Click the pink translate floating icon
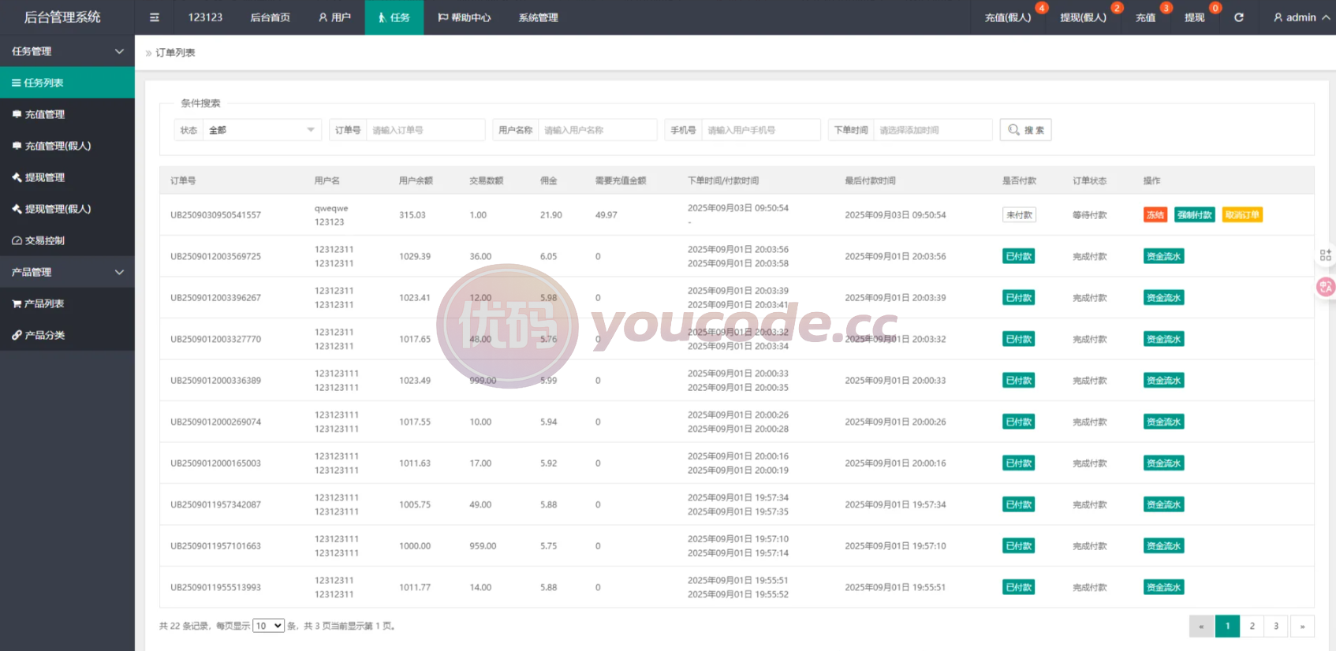 tap(1326, 287)
